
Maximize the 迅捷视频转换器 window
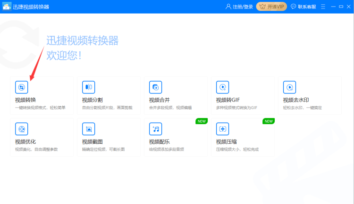coord(341,7)
